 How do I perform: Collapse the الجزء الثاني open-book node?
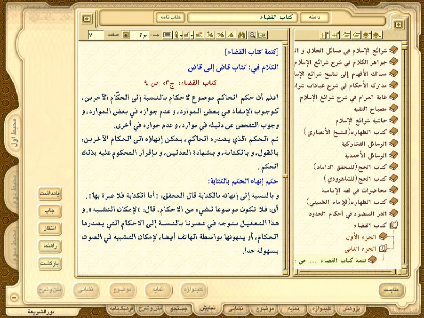pos(383,248)
